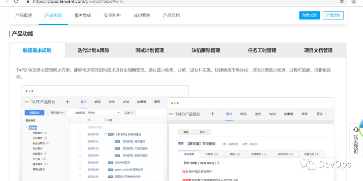
Task: Click TAPD logo icon in the list window
Action: (x=27, y=102)
